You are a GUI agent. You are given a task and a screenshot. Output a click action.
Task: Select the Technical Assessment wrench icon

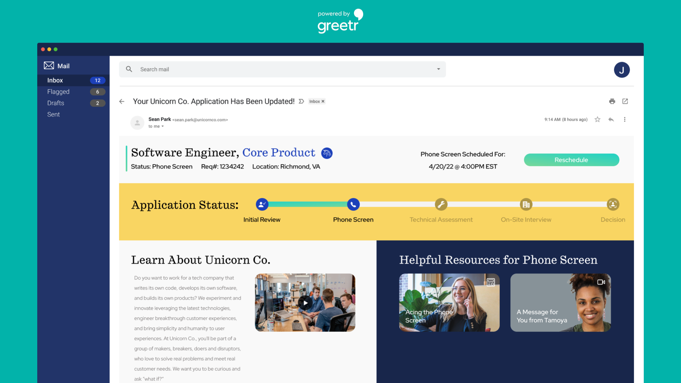(x=441, y=204)
